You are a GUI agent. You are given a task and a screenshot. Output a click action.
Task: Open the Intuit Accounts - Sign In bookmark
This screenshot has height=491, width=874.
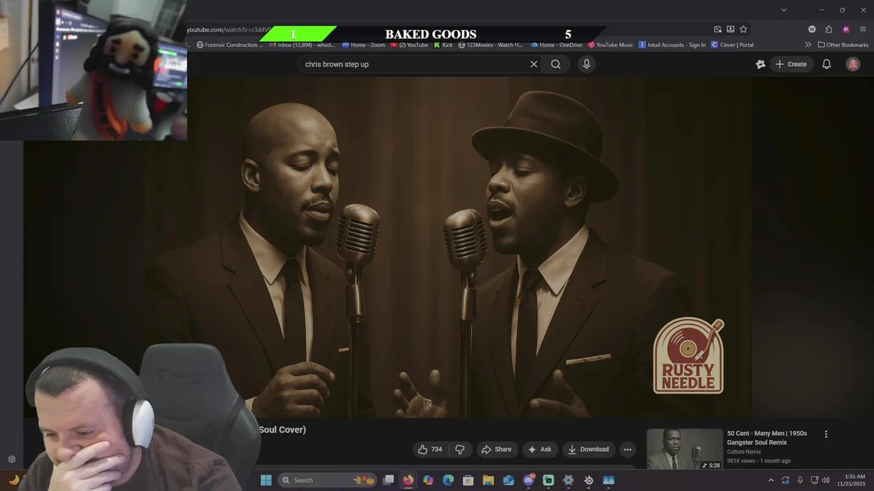pos(673,45)
